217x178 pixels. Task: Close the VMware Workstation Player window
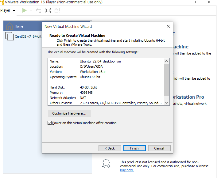pyautogui.click(x=209, y=2)
